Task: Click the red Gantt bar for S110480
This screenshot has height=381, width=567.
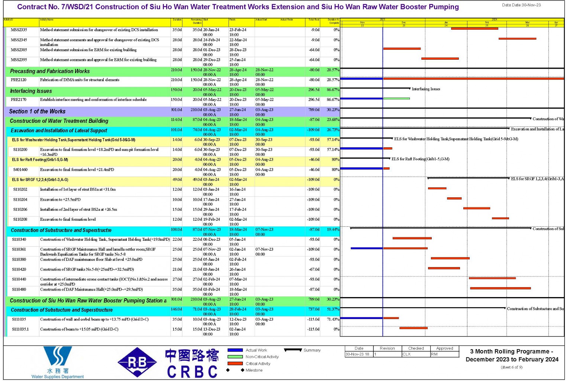Action: [500, 288]
